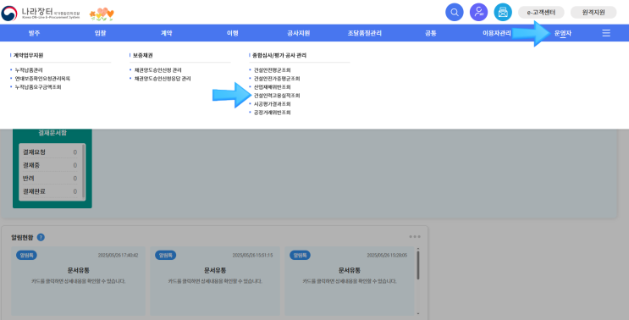Click the 종합심사/평가 공사 관리 heading
629x320 pixels.
(x=279, y=55)
